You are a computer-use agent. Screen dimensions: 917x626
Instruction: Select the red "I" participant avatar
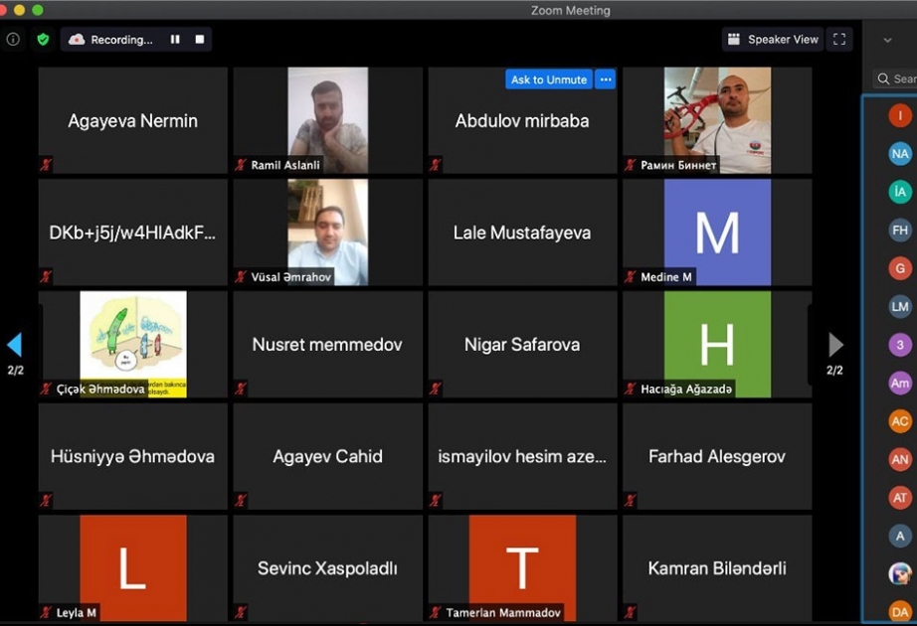tap(900, 115)
